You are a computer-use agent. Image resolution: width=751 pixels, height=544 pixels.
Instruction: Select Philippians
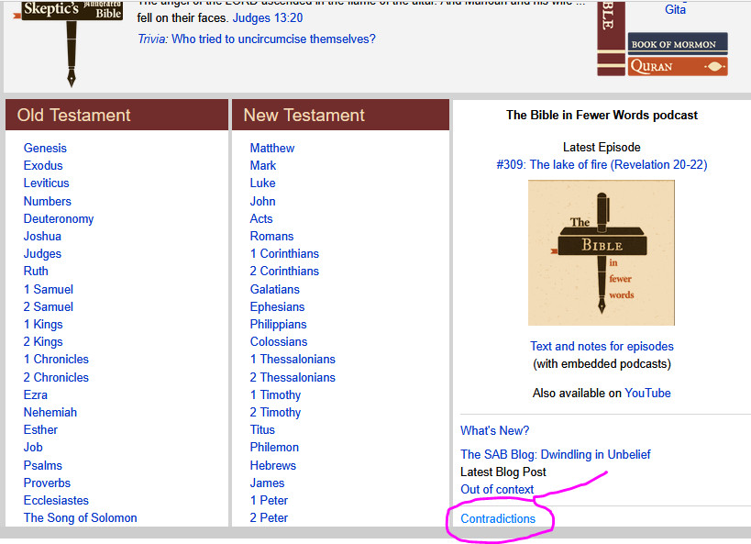278,325
